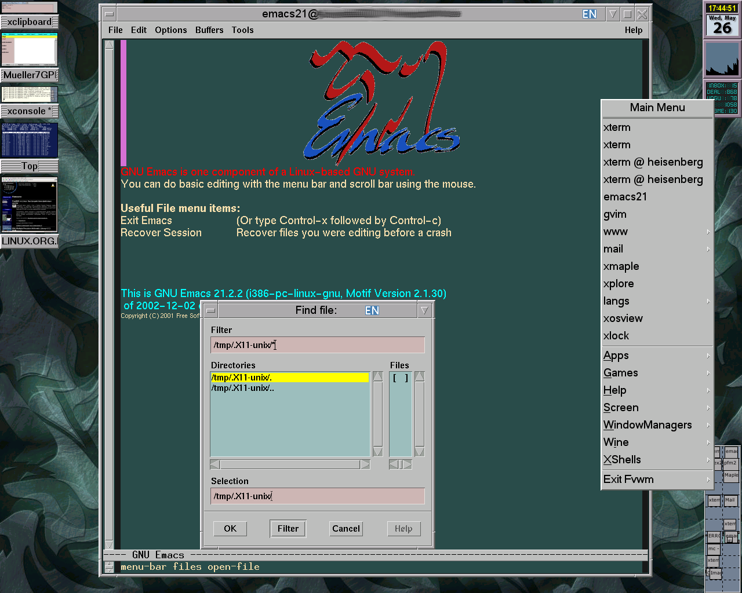Screen dimensions: 742x593
Task: Click the Directories horizontal scrollbar track
Action: [290, 464]
